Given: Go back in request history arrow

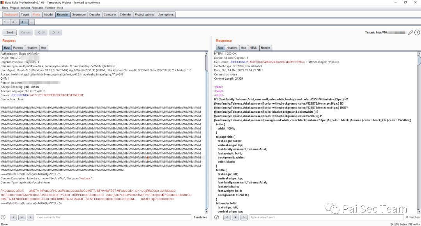Looking at the screenshot, I should [x=39, y=32].
